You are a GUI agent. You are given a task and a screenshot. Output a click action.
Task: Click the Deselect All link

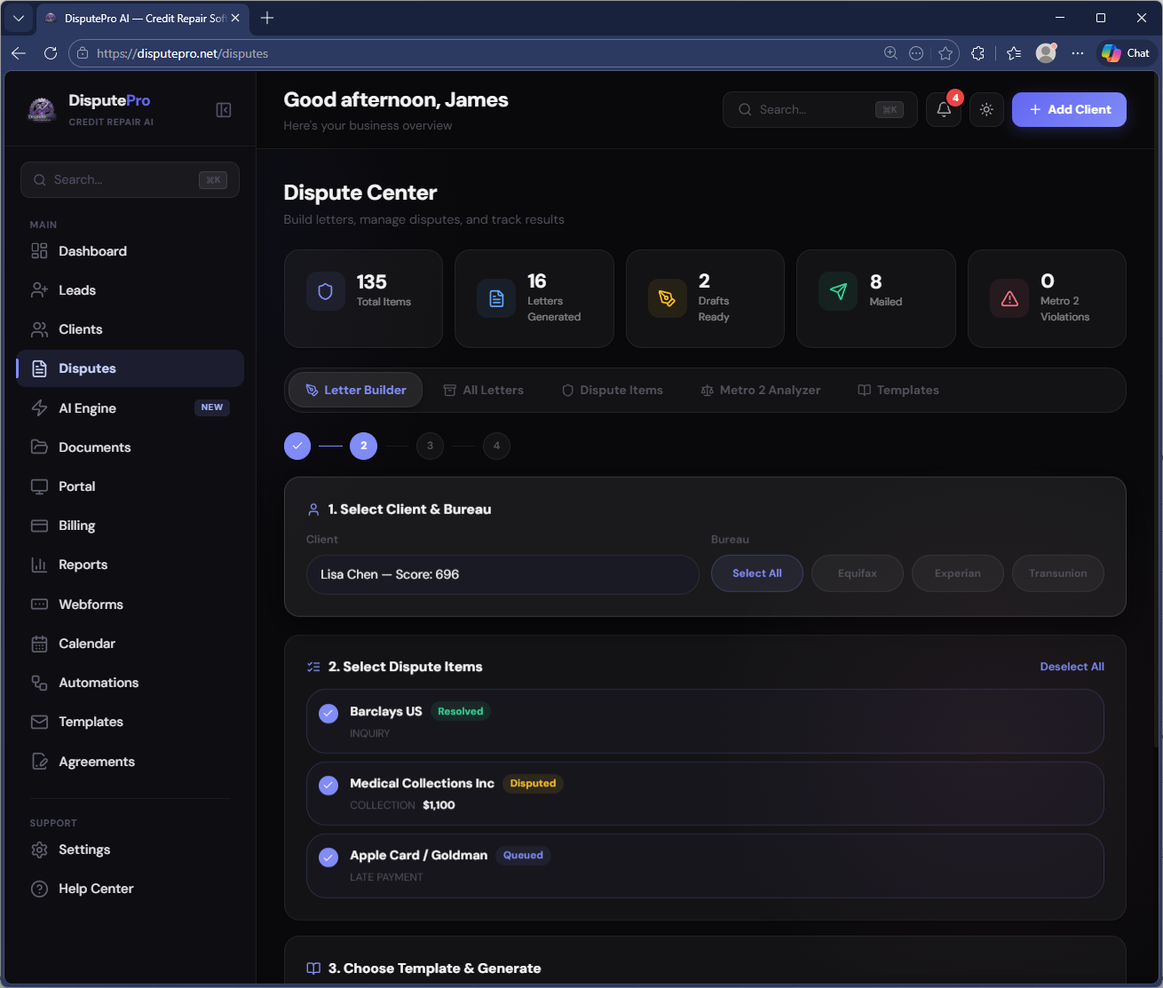(x=1072, y=667)
